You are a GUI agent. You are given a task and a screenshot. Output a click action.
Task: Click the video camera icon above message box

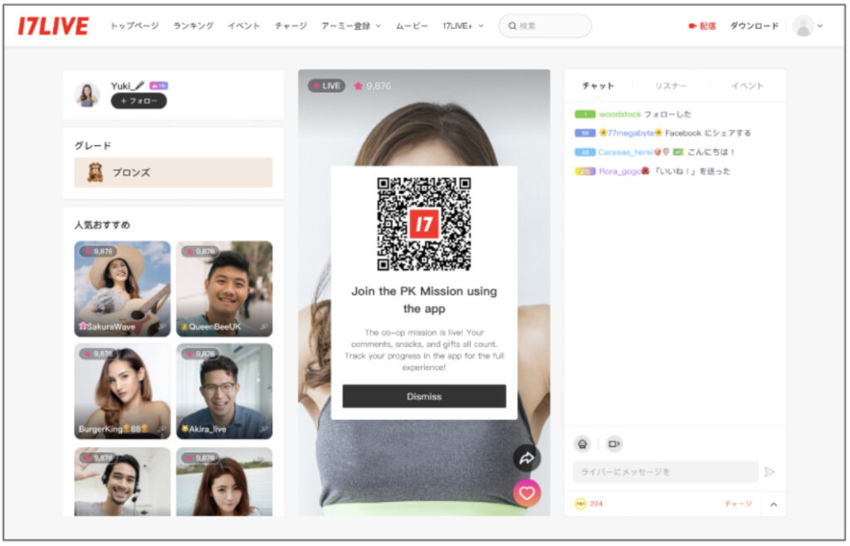(613, 444)
